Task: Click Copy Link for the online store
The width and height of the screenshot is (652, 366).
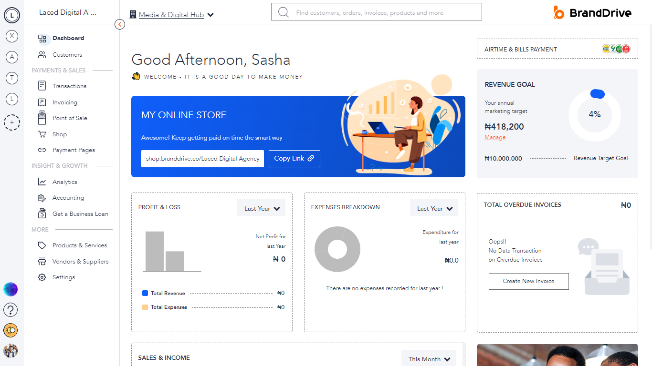Action: pyautogui.click(x=294, y=158)
